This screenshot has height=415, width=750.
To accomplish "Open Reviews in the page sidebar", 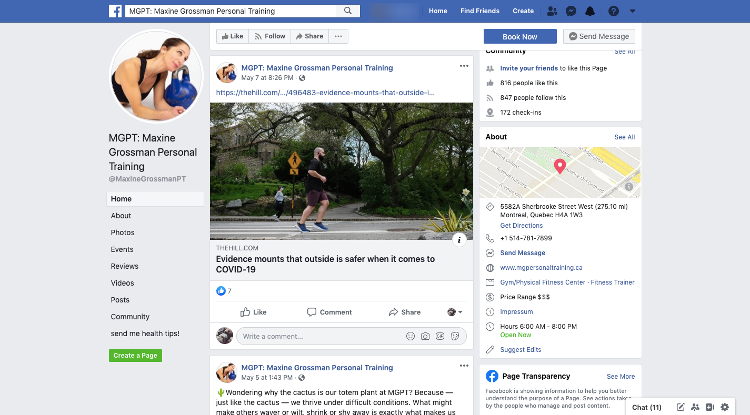I will pyautogui.click(x=125, y=266).
